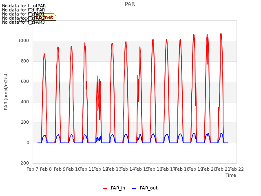
Task: Click the 400 y-axis tick label
Action: click(25, 102)
